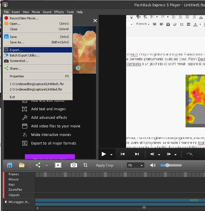The height and width of the screenshot is (211, 205).
Task: Open Batch Export Utility... menu entry
Action: (38, 55)
